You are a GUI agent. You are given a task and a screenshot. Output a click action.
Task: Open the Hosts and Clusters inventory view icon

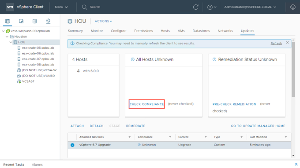[7, 21]
